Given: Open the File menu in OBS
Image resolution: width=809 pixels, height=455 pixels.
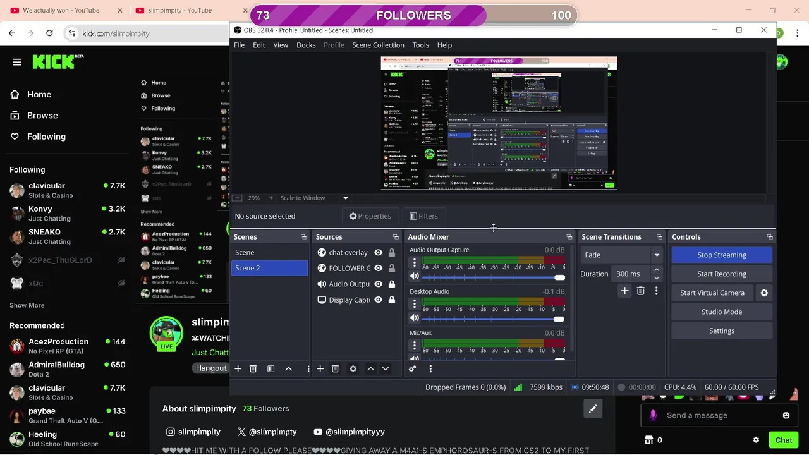Looking at the screenshot, I should [239, 45].
